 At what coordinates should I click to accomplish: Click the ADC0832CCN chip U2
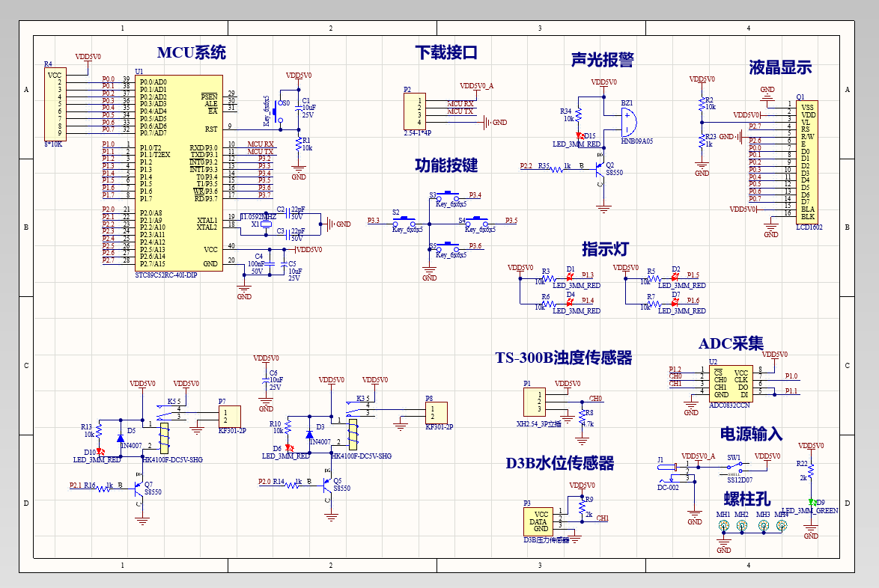point(731,384)
